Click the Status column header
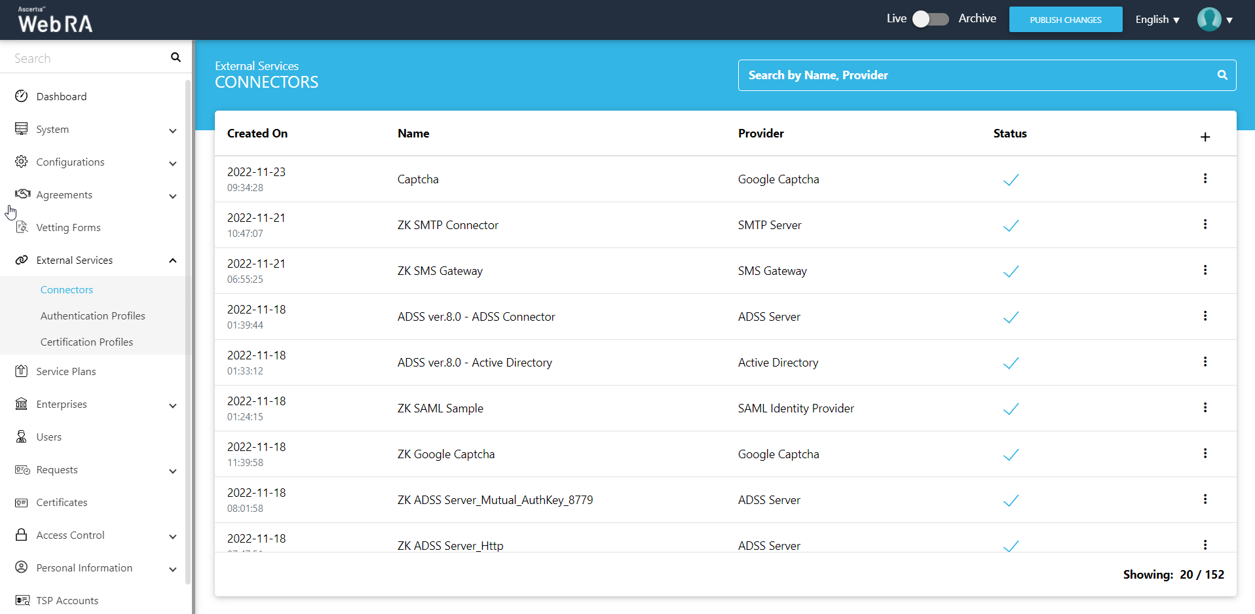 tap(1010, 133)
